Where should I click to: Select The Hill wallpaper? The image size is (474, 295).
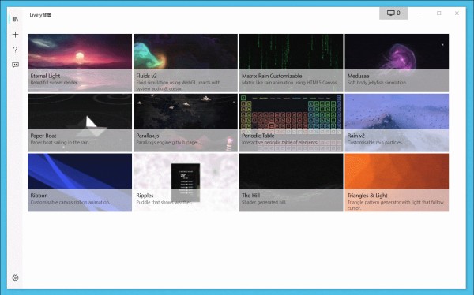[x=291, y=182]
